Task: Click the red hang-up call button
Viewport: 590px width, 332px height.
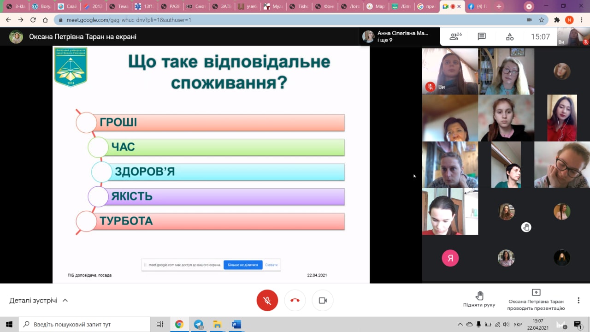Action: pyautogui.click(x=295, y=301)
